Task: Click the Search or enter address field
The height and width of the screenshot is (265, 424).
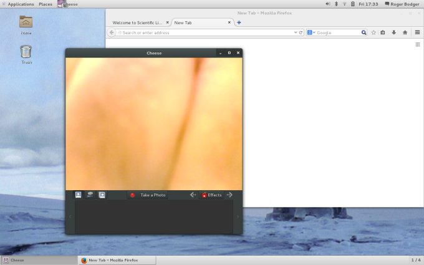Action: [200, 32]
